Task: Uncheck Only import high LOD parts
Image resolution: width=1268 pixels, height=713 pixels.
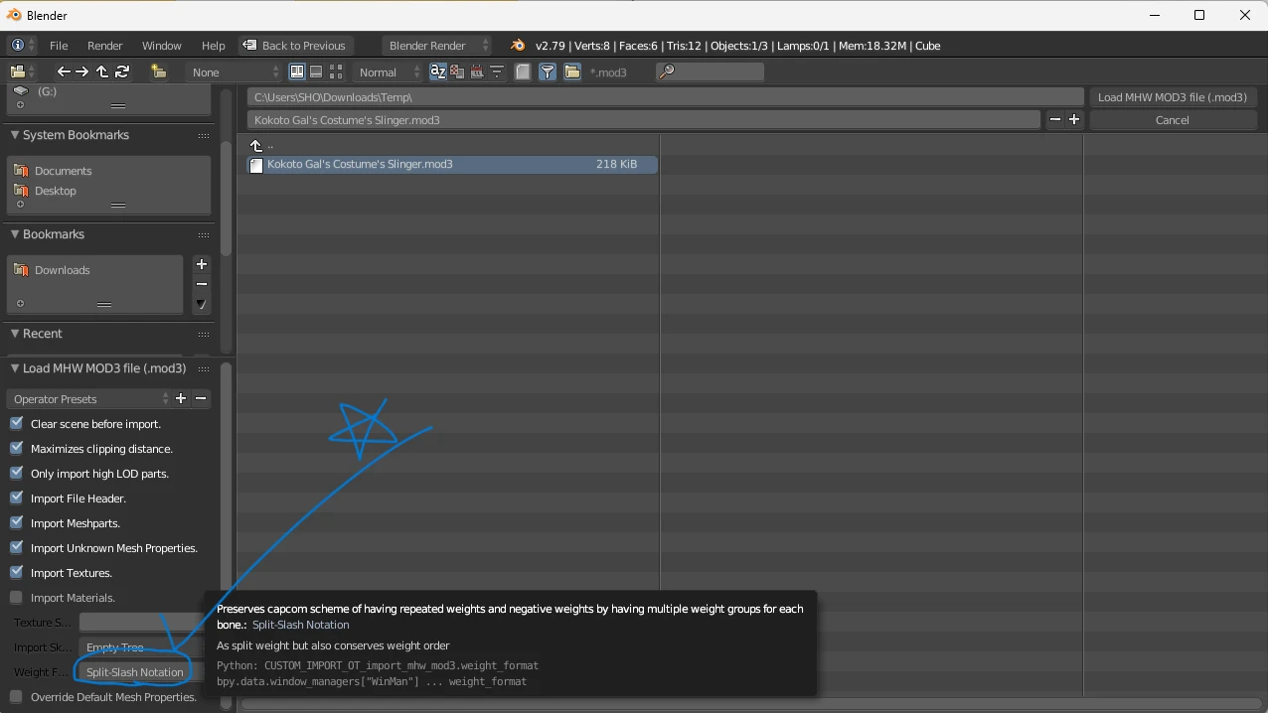Action: point(16,473)
